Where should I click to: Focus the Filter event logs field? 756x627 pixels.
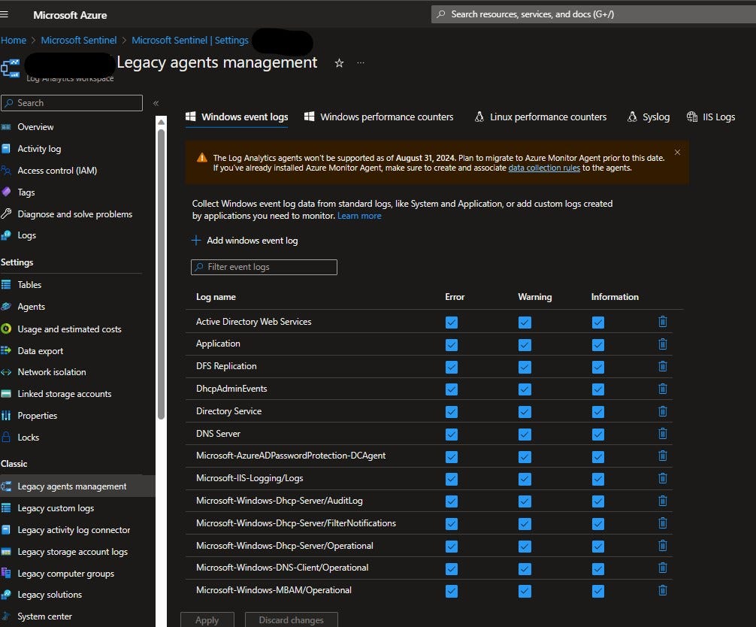(x=264, y=267)
